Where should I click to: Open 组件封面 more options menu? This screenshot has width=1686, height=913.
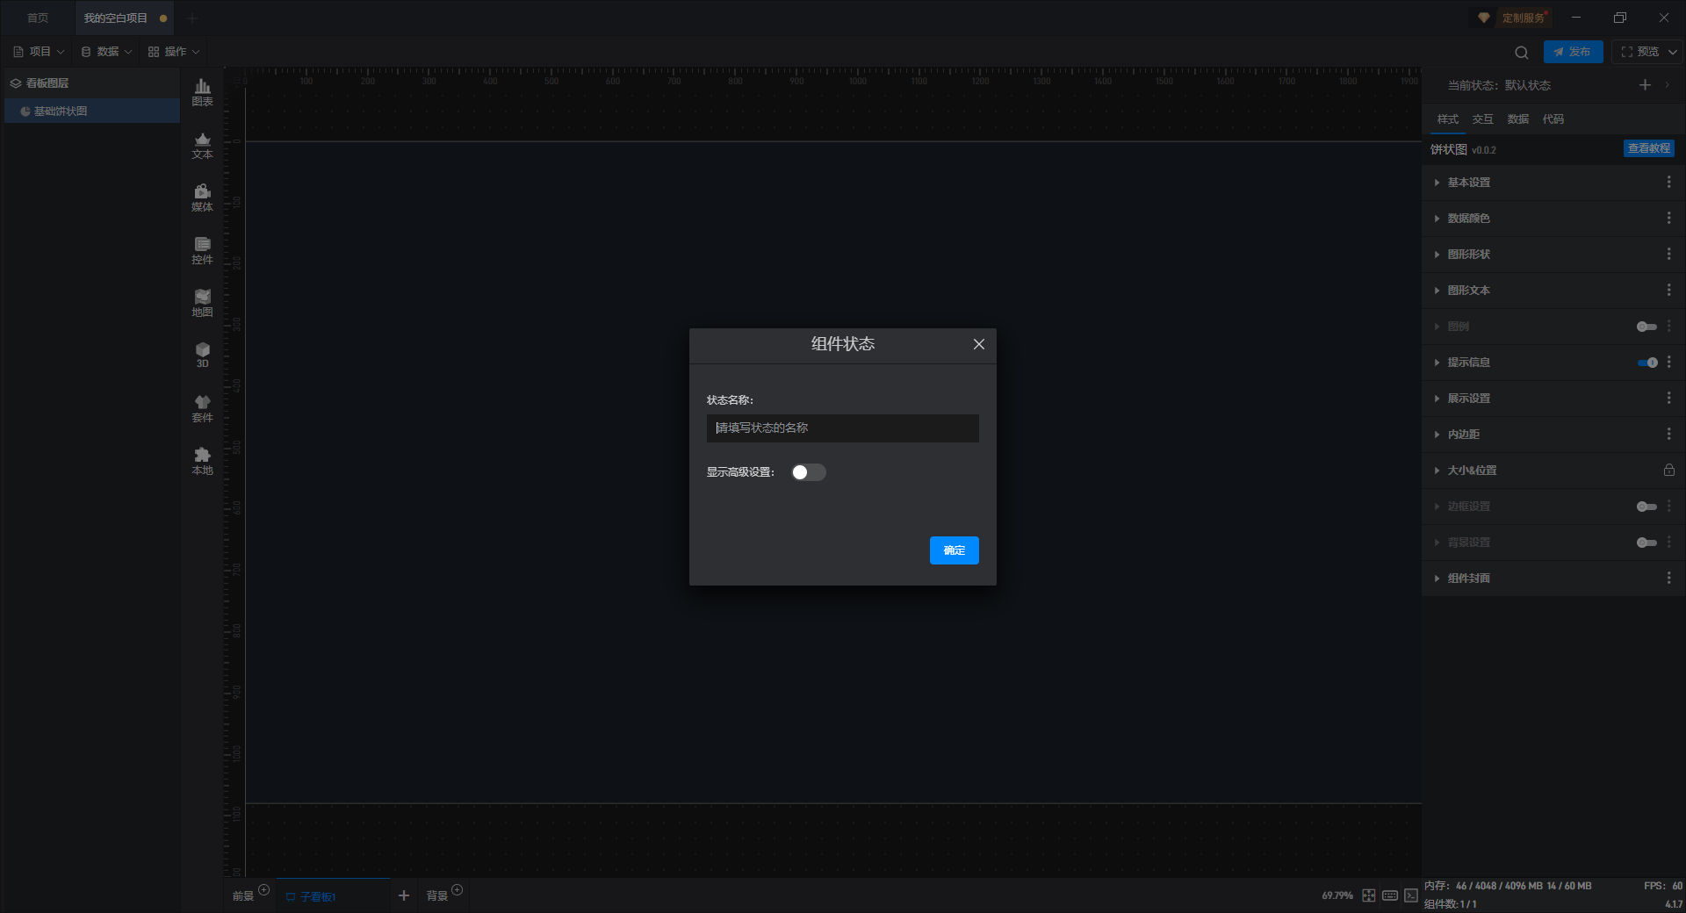1668,578
